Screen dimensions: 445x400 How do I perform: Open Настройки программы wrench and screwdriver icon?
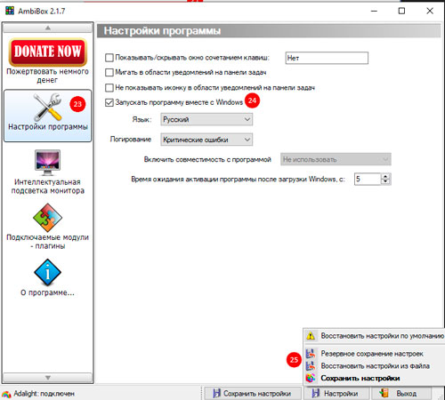click(x=47, y=107)
